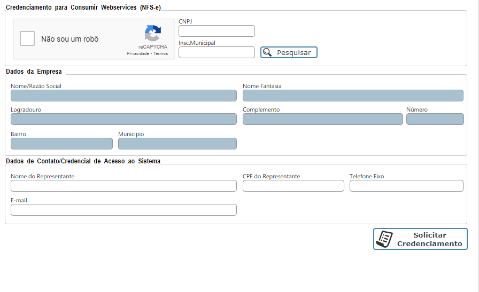Click the 'CPF do Representante' label
The width and height of the screenshot is (479, 292).
point(271,176)
